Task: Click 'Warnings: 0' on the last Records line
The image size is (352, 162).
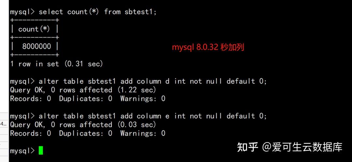Action: 143,133
